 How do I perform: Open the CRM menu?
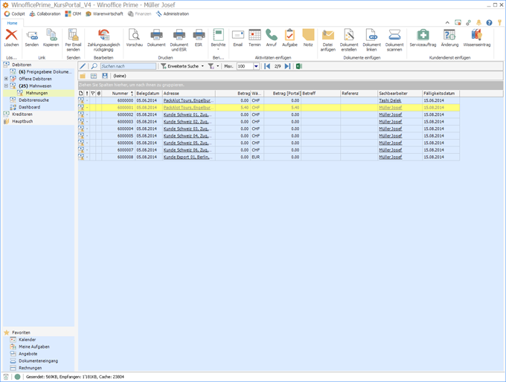coord(73,14)
